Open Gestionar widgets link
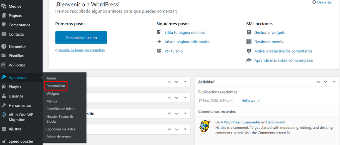The width and height of the screenshot is (340, 145). click(270, 32)
